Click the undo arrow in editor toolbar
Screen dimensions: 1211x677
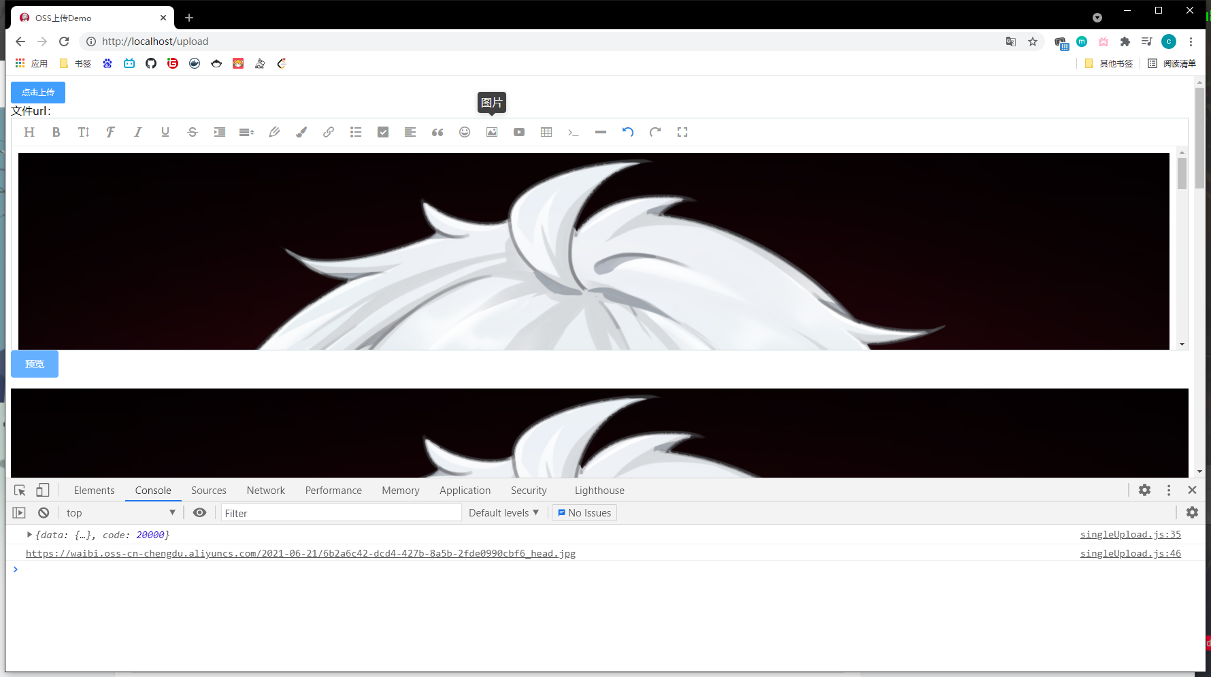[x=628, y=132]
